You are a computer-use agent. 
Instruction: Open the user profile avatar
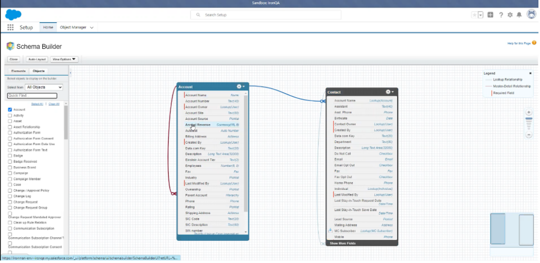click(532, 14)
